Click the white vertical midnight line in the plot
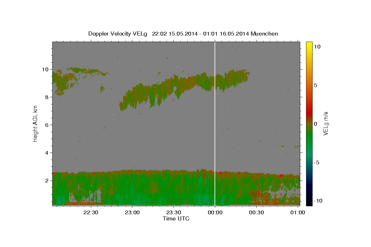This screenshot has width=371, height=247. [215, 124]
